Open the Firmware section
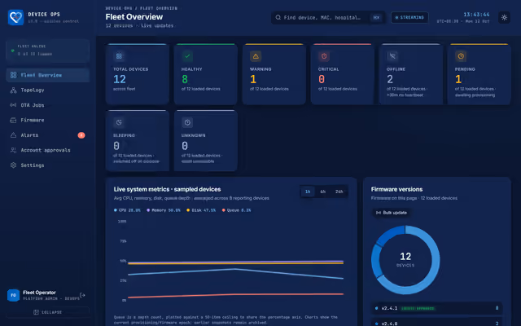 pyautogui.click(x=47, y=120)
